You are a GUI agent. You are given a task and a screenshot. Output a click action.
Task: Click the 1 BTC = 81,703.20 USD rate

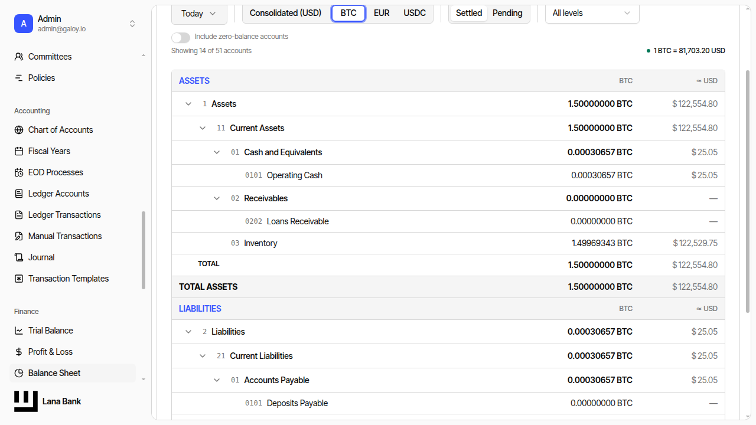689,51
